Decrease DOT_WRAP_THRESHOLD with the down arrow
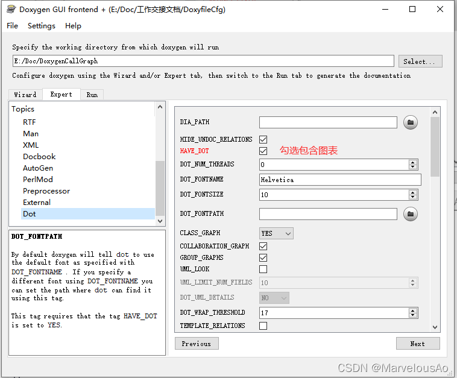This screenshot has width=457, height=378. click(x=413, y=315)
